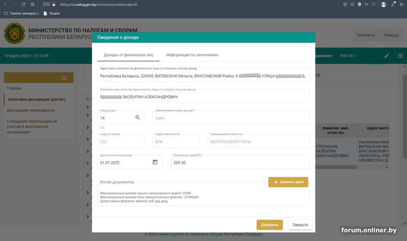Click the logout exit icon
Screen dimensions: 407x241
pos(400,56)
